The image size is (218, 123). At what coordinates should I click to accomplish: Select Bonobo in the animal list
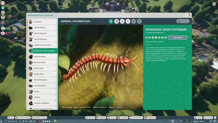pyautogui.click(x=42, y=97)
